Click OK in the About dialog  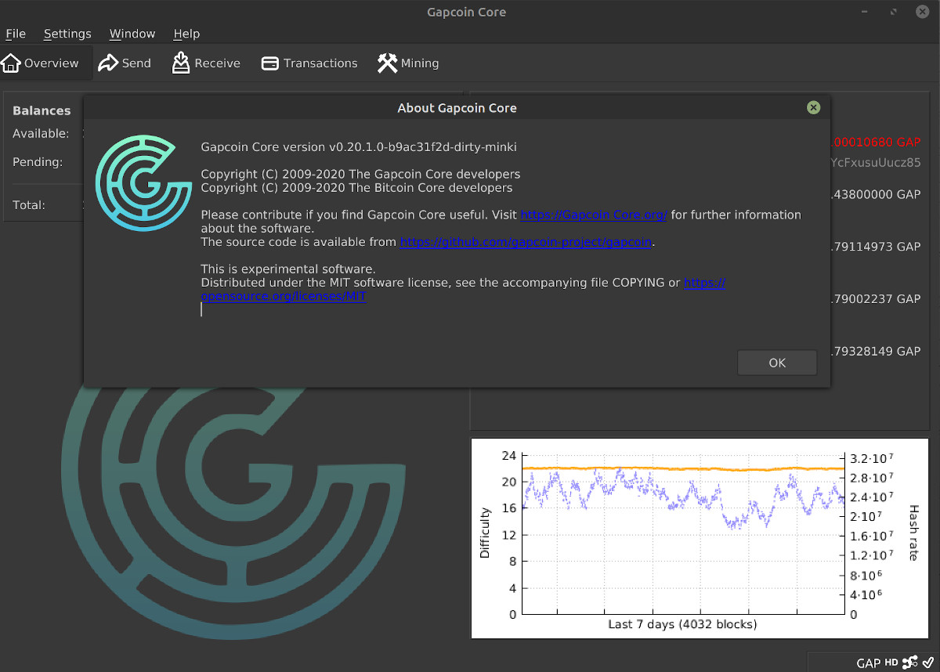pos(777,363)
